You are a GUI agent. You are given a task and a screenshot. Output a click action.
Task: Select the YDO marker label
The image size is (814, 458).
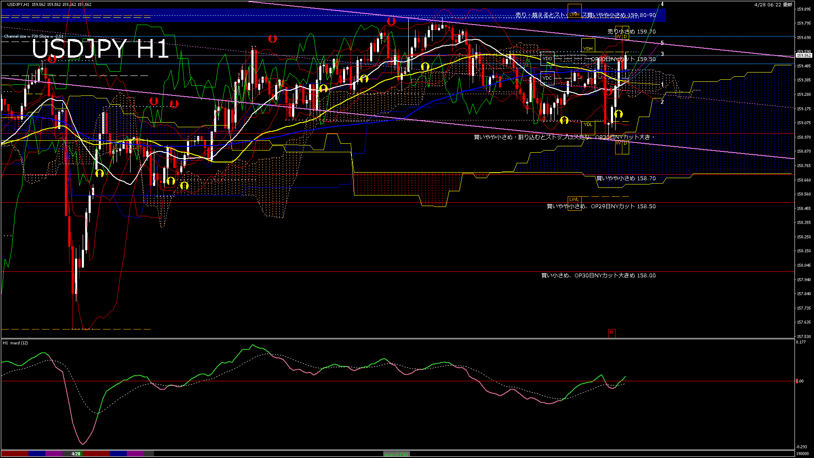click(547, 59)
